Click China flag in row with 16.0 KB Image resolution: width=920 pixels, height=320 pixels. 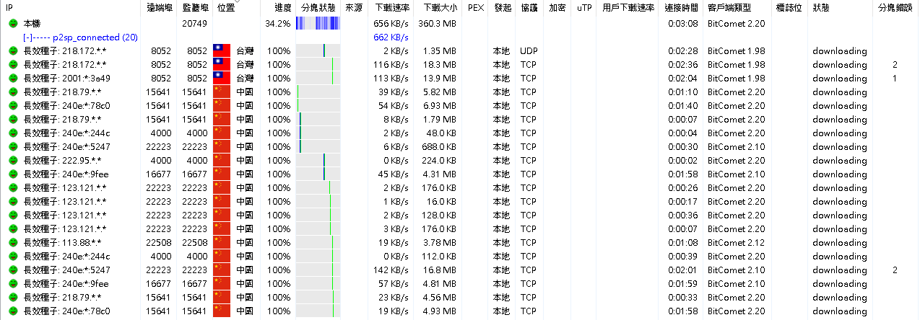221,202
